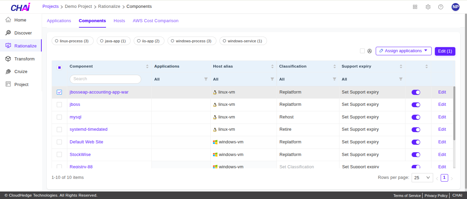
Task: Sort by the Component column arrows
Action: (x=147, y=66)
